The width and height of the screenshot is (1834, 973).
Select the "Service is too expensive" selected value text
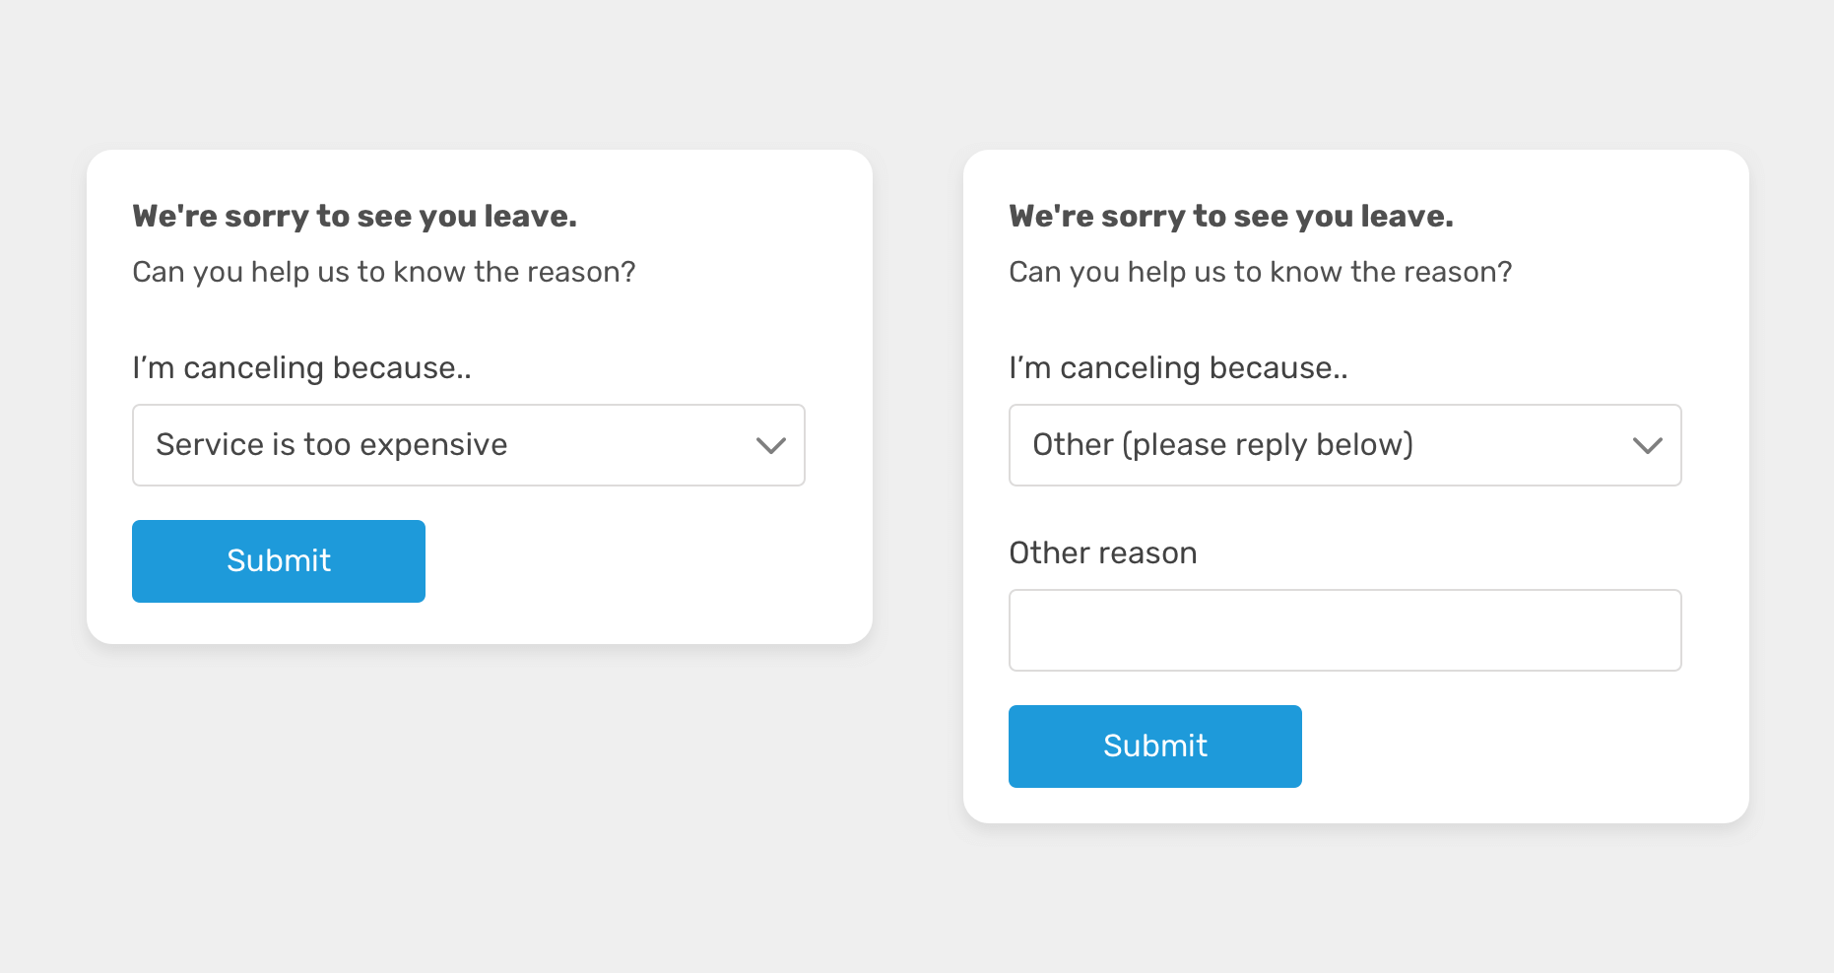click(x=331, y=445)
